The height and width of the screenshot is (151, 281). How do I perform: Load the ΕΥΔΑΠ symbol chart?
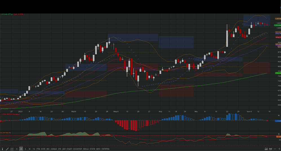coord(70,149)
